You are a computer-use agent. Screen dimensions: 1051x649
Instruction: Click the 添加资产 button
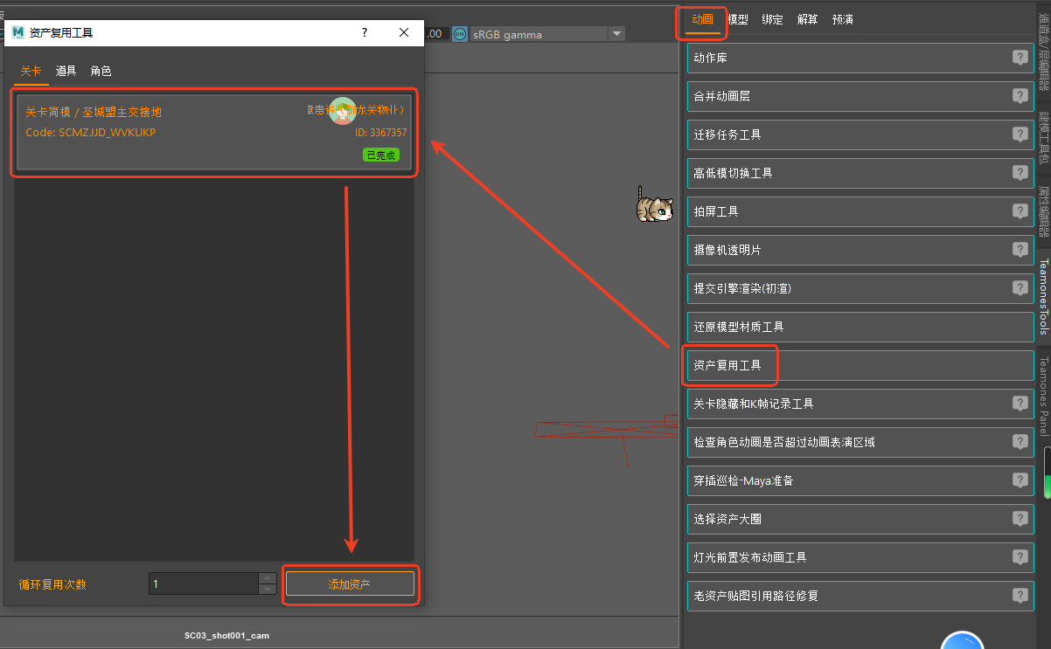point(350,584)
